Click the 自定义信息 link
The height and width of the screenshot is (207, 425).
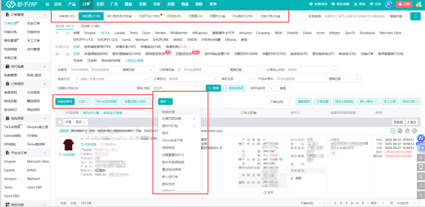113,113
